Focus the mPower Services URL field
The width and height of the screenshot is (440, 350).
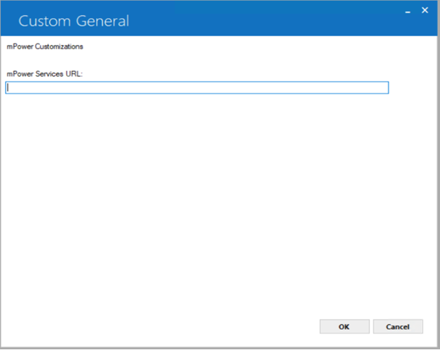[x=197, y=88]
